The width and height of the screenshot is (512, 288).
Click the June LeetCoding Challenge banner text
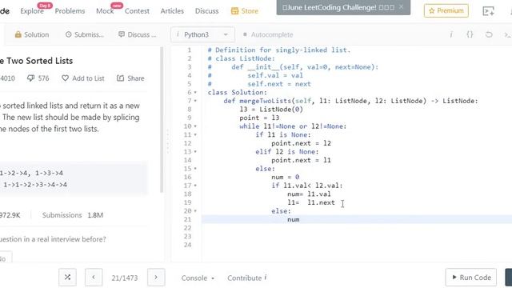pyautogui.click(x=338, y=7)
